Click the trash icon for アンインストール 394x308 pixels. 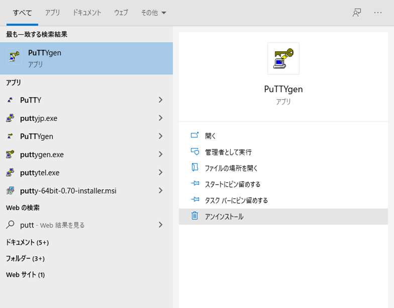point(195,215)
